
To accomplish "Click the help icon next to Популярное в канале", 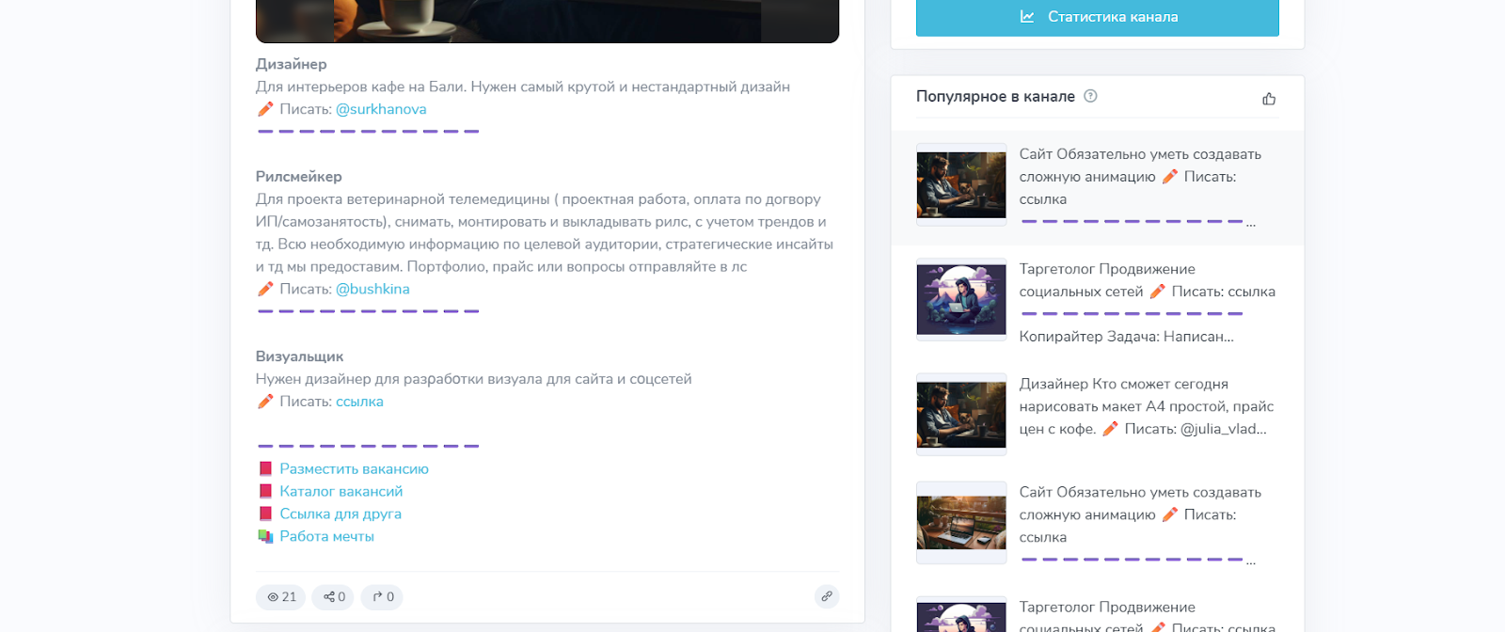I will pyautogui.click(x=1090, y=96).
